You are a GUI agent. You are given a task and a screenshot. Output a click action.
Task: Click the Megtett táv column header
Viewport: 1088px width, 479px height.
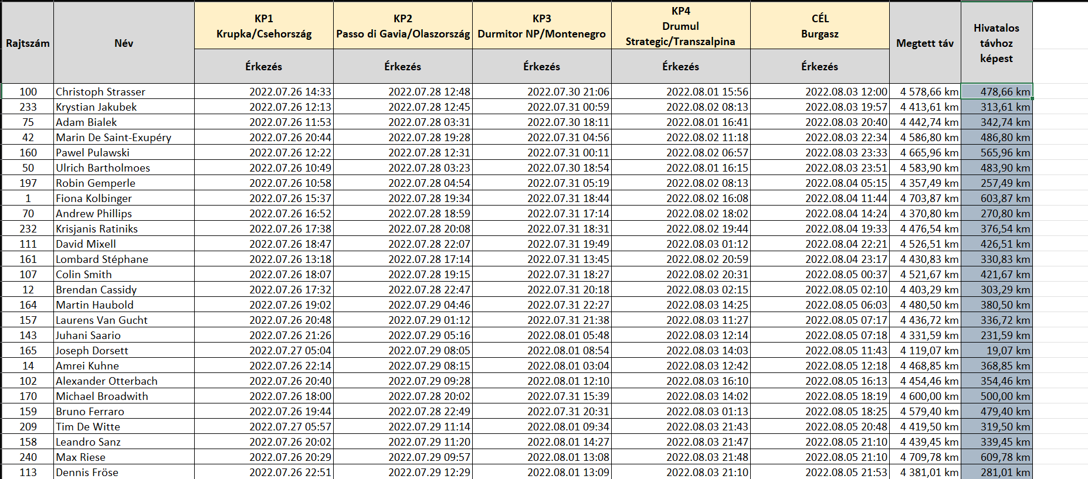coord(925,43)
